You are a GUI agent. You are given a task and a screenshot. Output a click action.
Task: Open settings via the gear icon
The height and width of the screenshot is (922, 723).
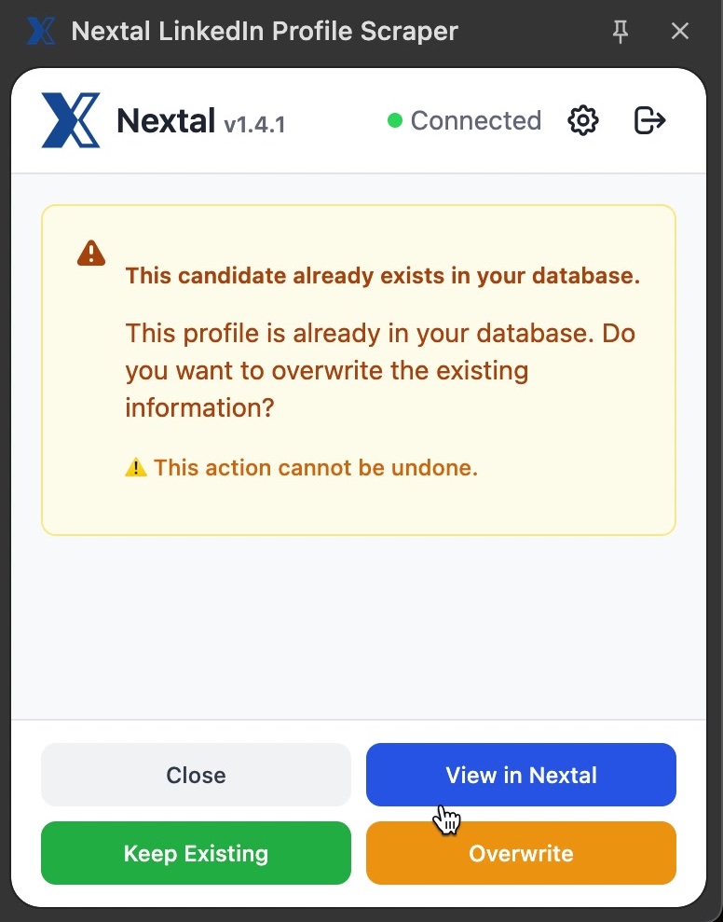tap(583, 120)
